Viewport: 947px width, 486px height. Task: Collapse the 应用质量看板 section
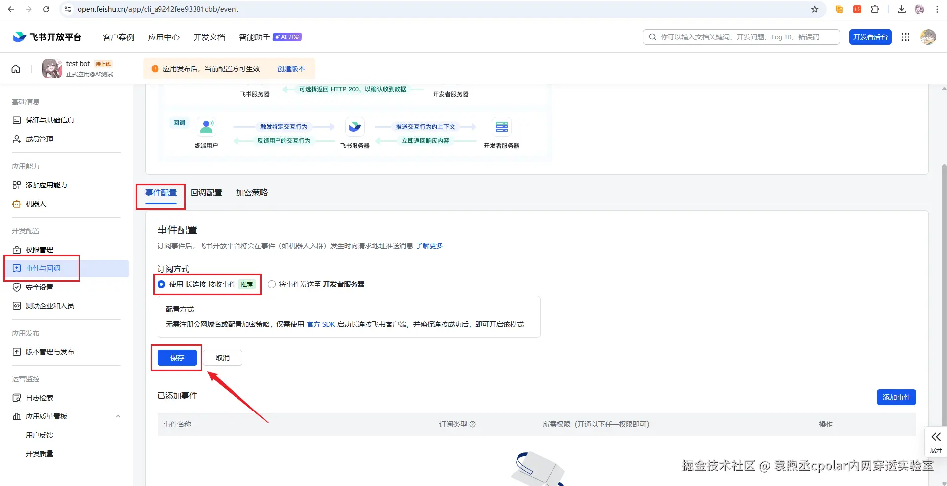click(x=118, y=416)
